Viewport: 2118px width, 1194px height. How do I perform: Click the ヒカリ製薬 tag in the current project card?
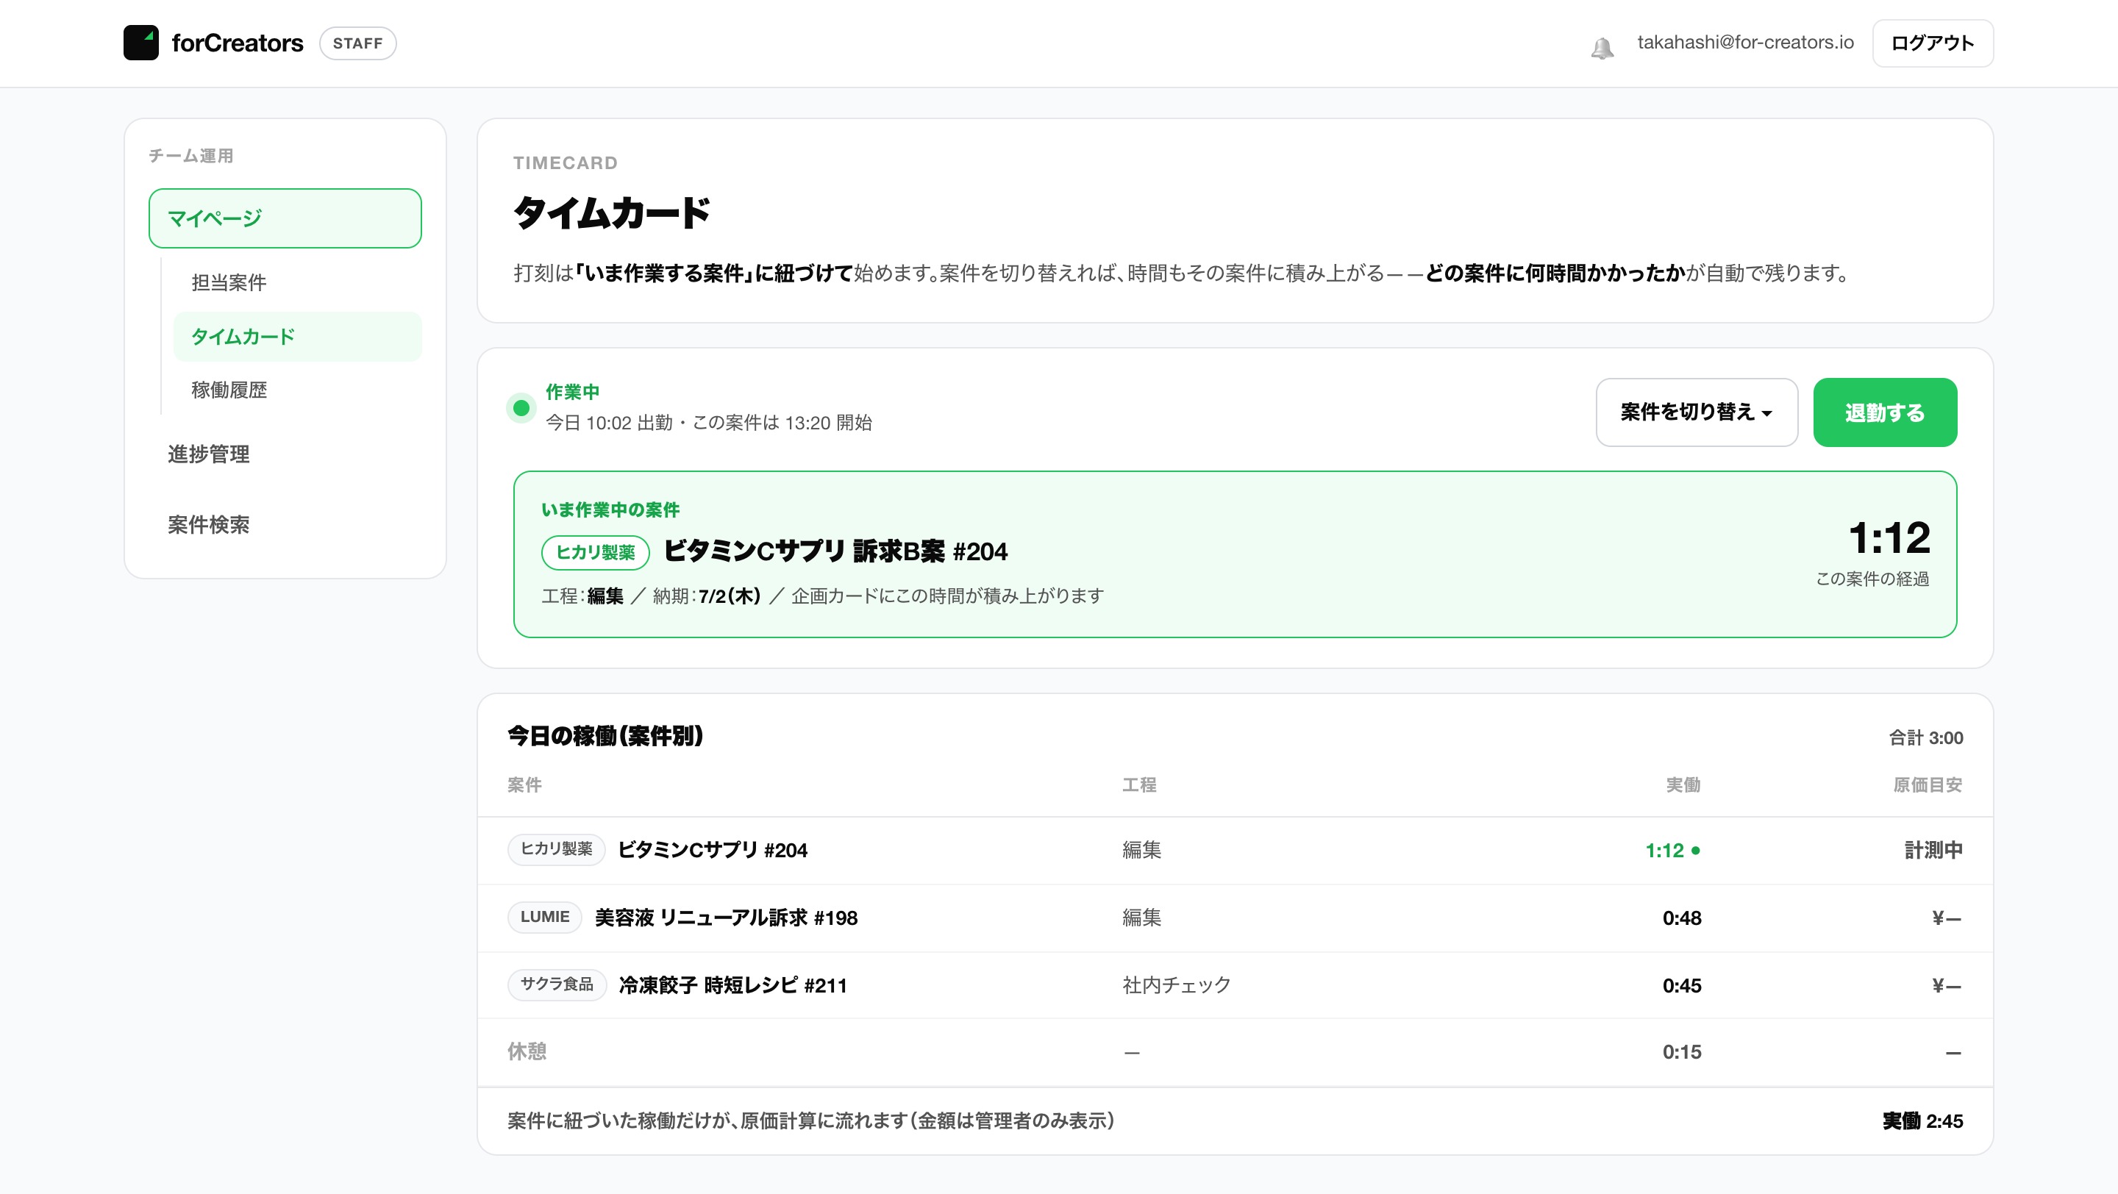595,551
